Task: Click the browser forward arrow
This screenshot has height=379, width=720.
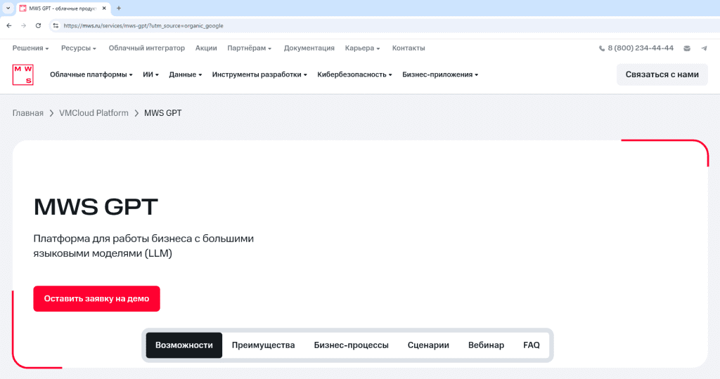Action: (x=23, y=26)
